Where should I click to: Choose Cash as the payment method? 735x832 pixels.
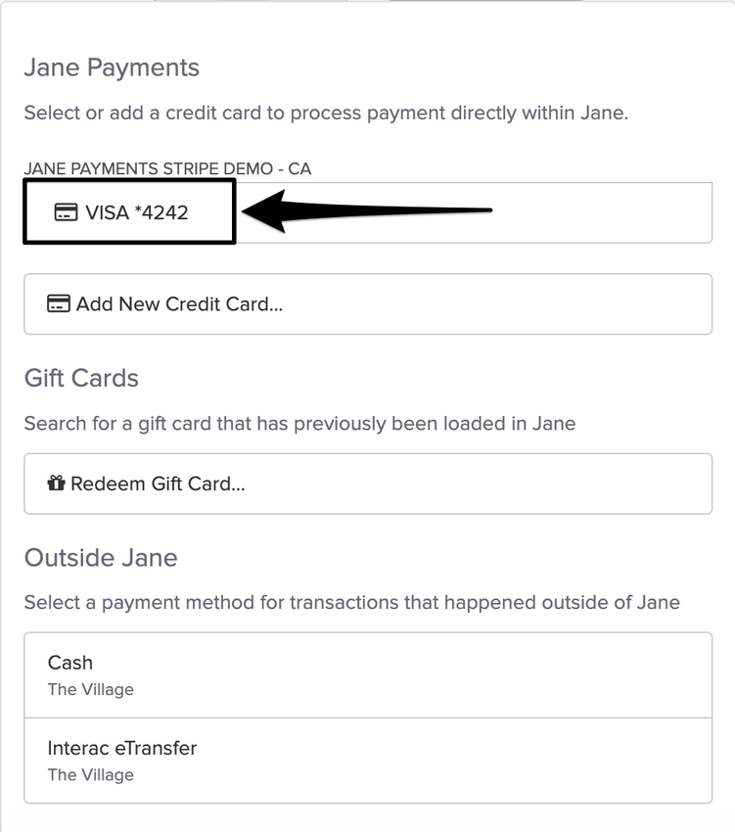[367, 674]
